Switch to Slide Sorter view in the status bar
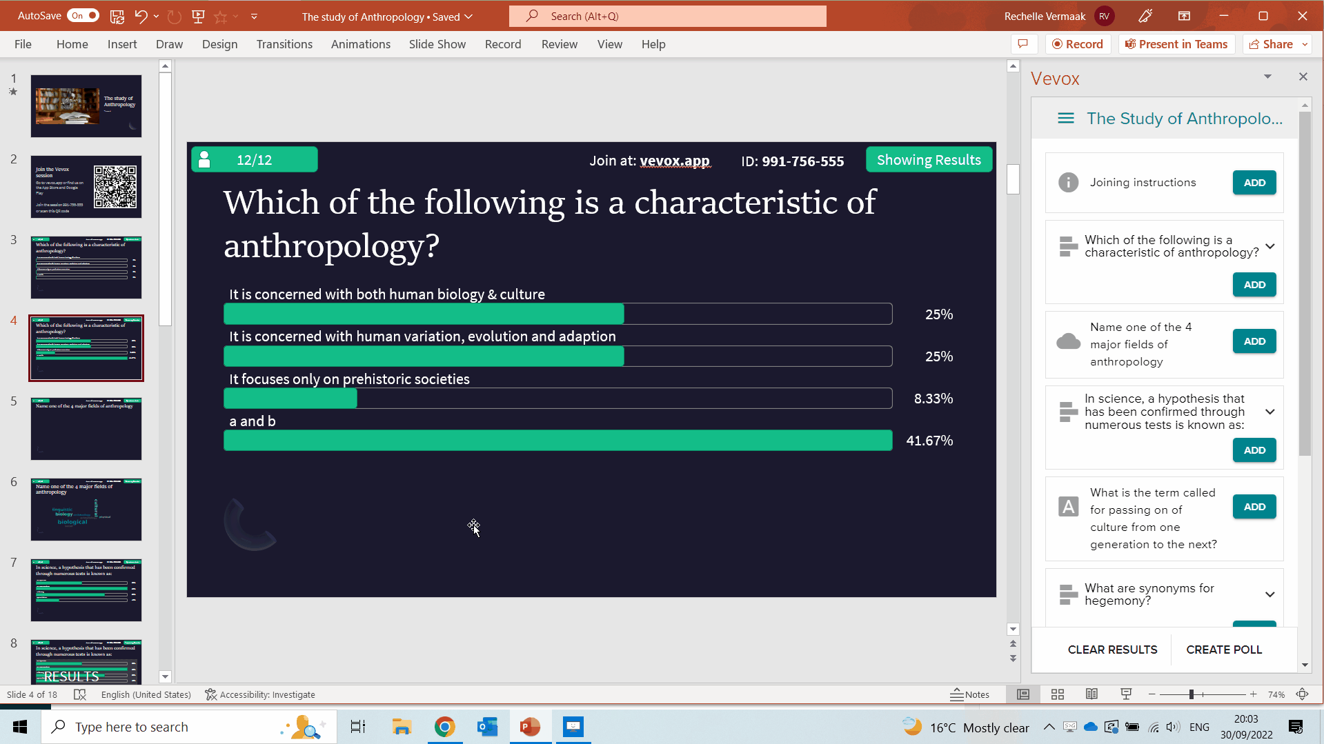This screenshot has height=744, width=1324. [x=1057, y=694]
